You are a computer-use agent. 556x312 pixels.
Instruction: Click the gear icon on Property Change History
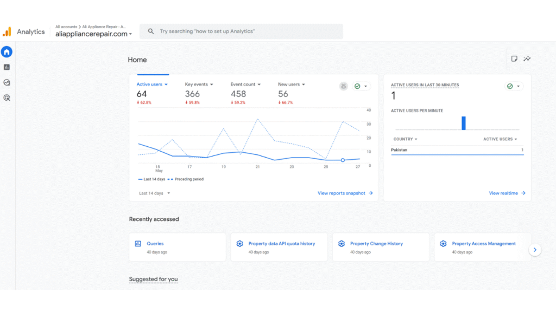pos(342,244)
